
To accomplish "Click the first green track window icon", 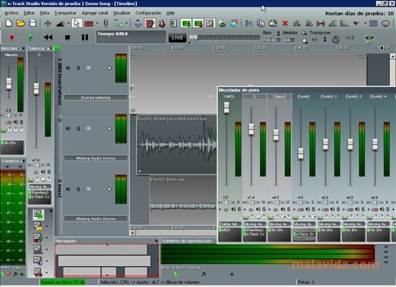I will click(x=186, y=24).
